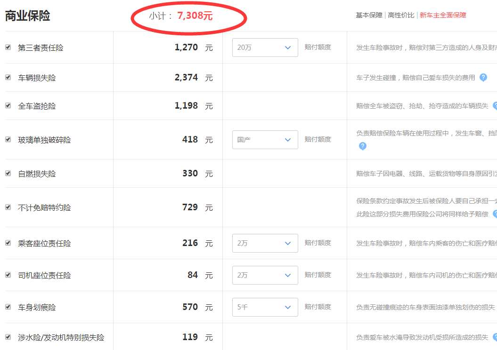Click the 涉水险/发动机特别损失险 label

click(61, 337)
